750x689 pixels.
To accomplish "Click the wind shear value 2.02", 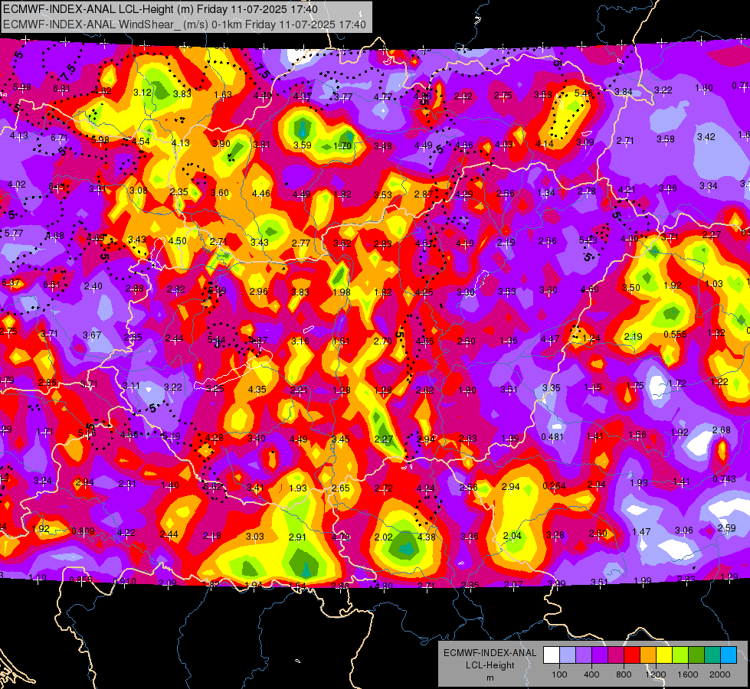I will [383, 537].
